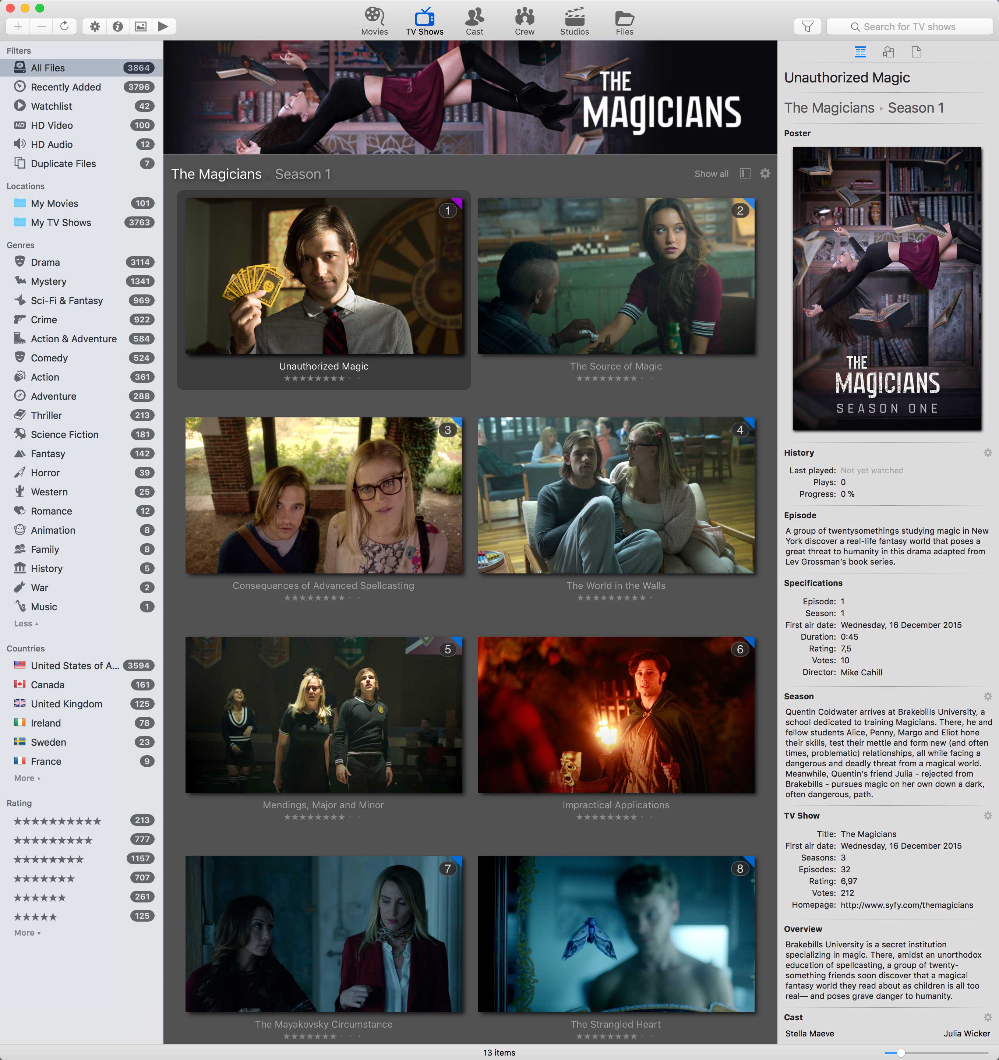Filter by the Animation genre
This screenshot has height=1060, width=999.
[82, 530]
